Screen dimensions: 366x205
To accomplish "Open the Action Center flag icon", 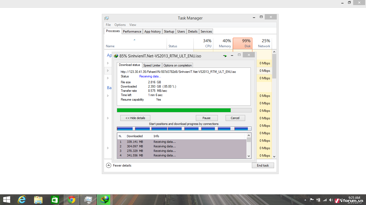I will point(312,200).
